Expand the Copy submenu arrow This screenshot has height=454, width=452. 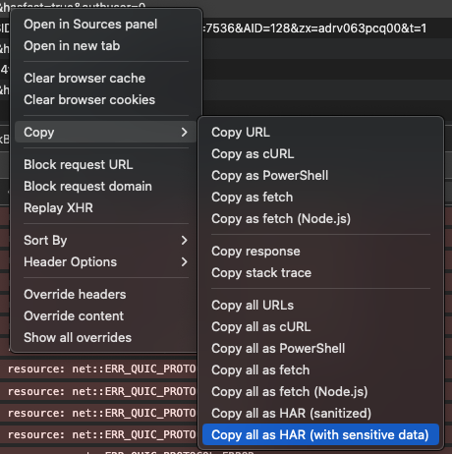[184, 132]
